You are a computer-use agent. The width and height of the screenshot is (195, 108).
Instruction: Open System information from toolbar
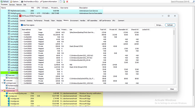coord(48,2)
